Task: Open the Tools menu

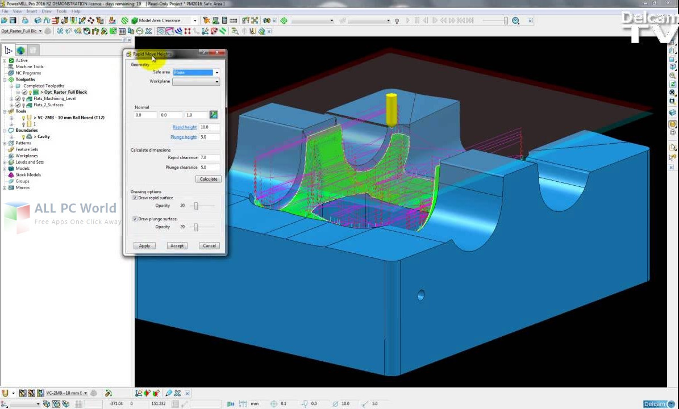Action: tap(61, 11)
